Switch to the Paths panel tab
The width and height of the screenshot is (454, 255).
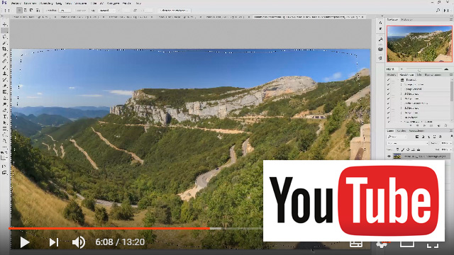click(x=416, y=130)
